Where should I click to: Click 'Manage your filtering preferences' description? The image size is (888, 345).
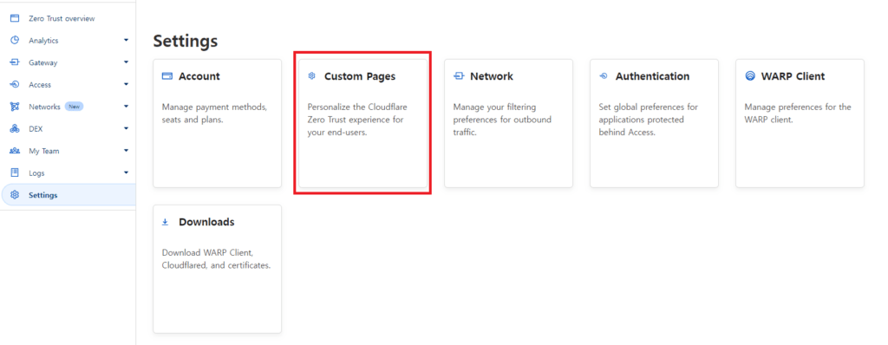pos(502,120)
